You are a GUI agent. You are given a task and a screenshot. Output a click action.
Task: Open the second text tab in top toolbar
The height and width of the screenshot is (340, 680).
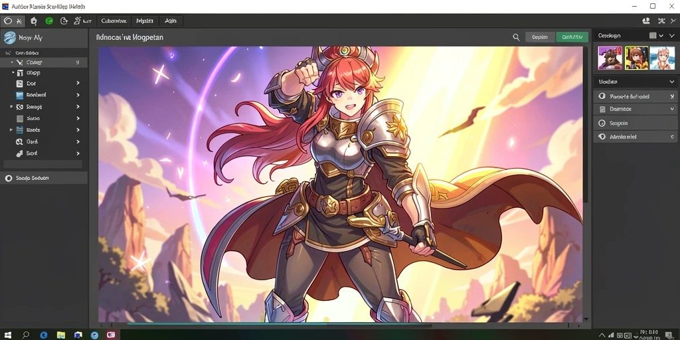[x=144, y=21]
